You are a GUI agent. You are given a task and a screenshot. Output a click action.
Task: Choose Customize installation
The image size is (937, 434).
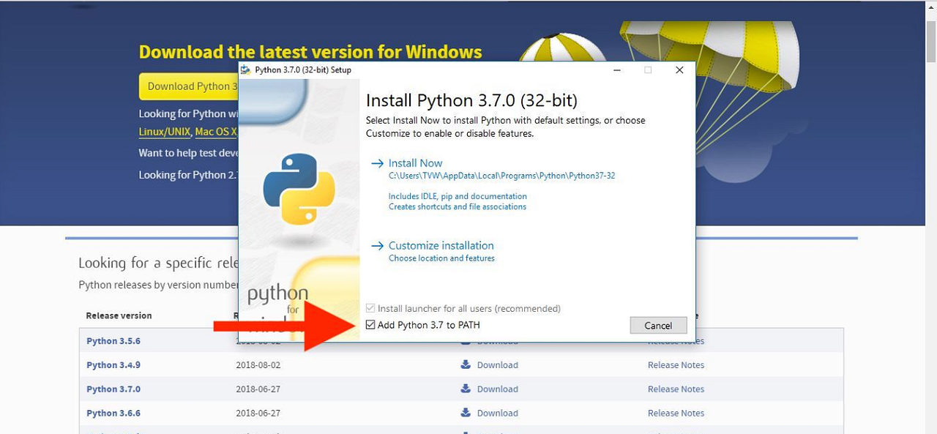coord(441,245)
